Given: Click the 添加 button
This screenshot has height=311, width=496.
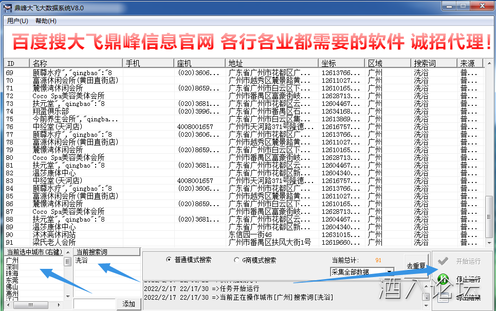Looking at the screenshot, I should point(128,304).
